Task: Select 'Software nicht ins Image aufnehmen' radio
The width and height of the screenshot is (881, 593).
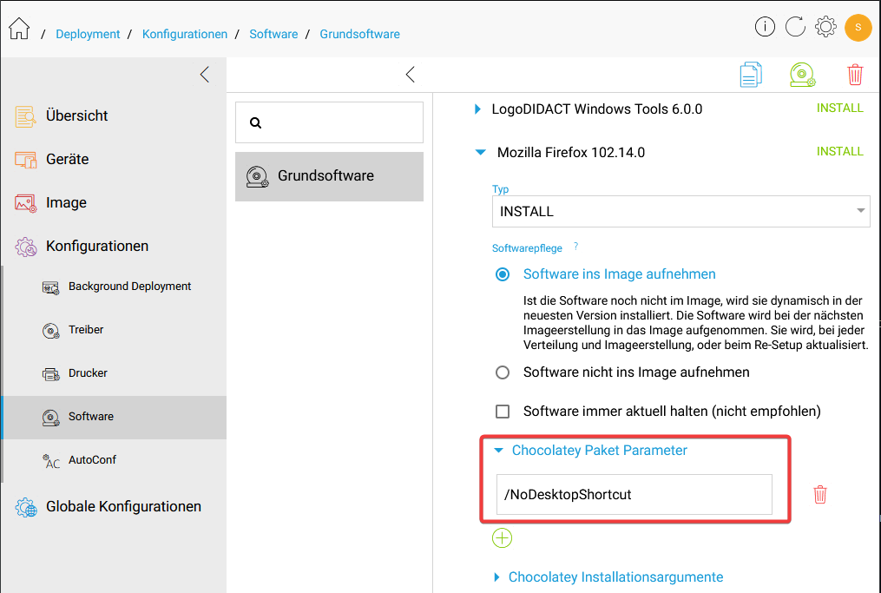Action: coord(503,372)
